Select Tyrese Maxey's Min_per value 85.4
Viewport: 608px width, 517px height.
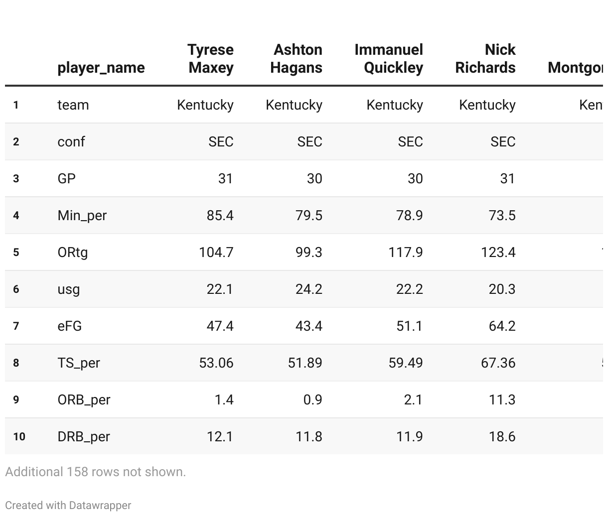tap(220, 216)
